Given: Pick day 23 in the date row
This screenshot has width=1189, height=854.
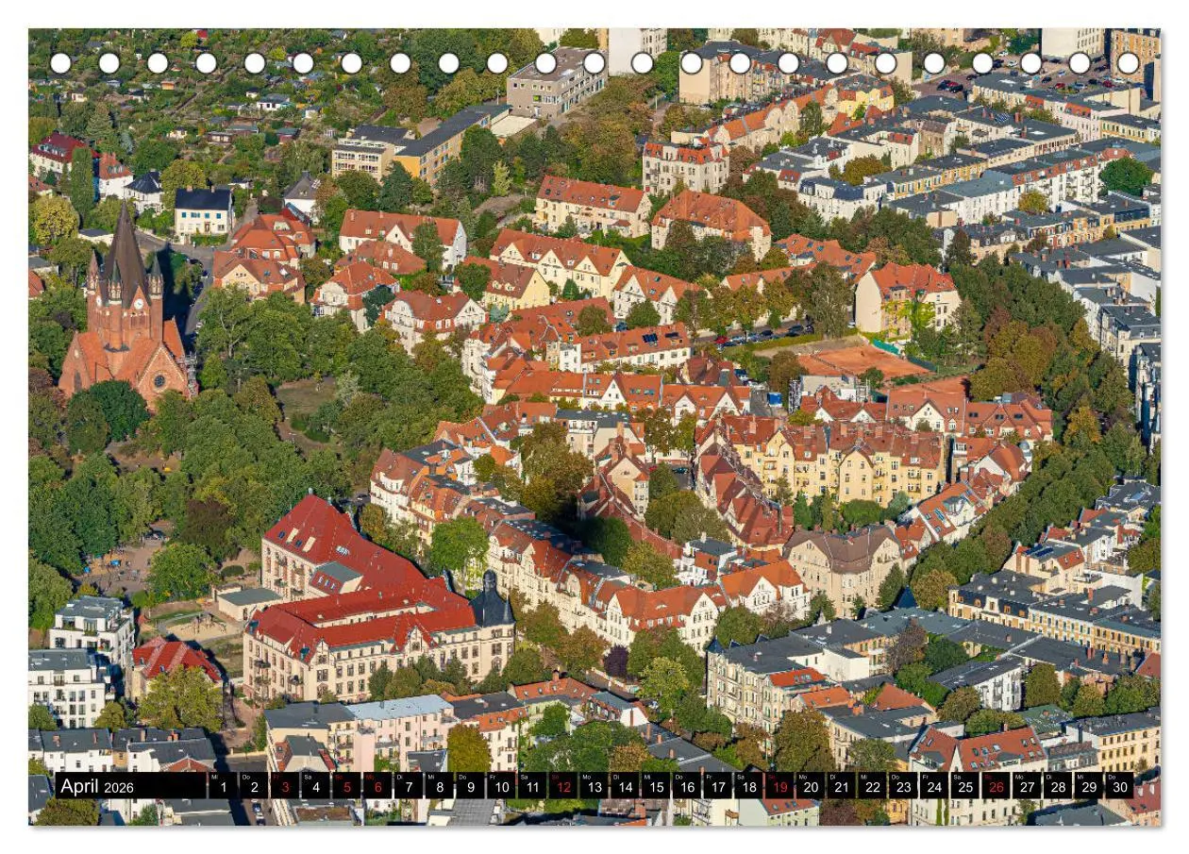Looking at the screenshot, I should pyautogui.click(x=903, y=786).
